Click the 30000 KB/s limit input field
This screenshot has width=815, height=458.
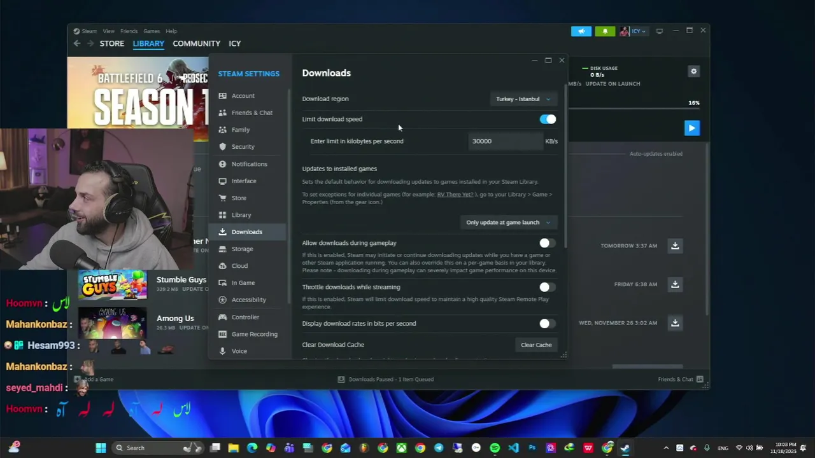(x=506, y=141)
